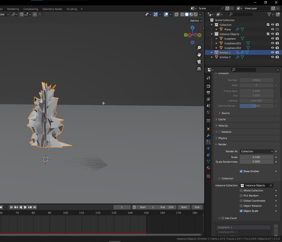282x242 pixels.
Task: Click the Lifetime Randomness slider
Action: (x=257, y=106)
